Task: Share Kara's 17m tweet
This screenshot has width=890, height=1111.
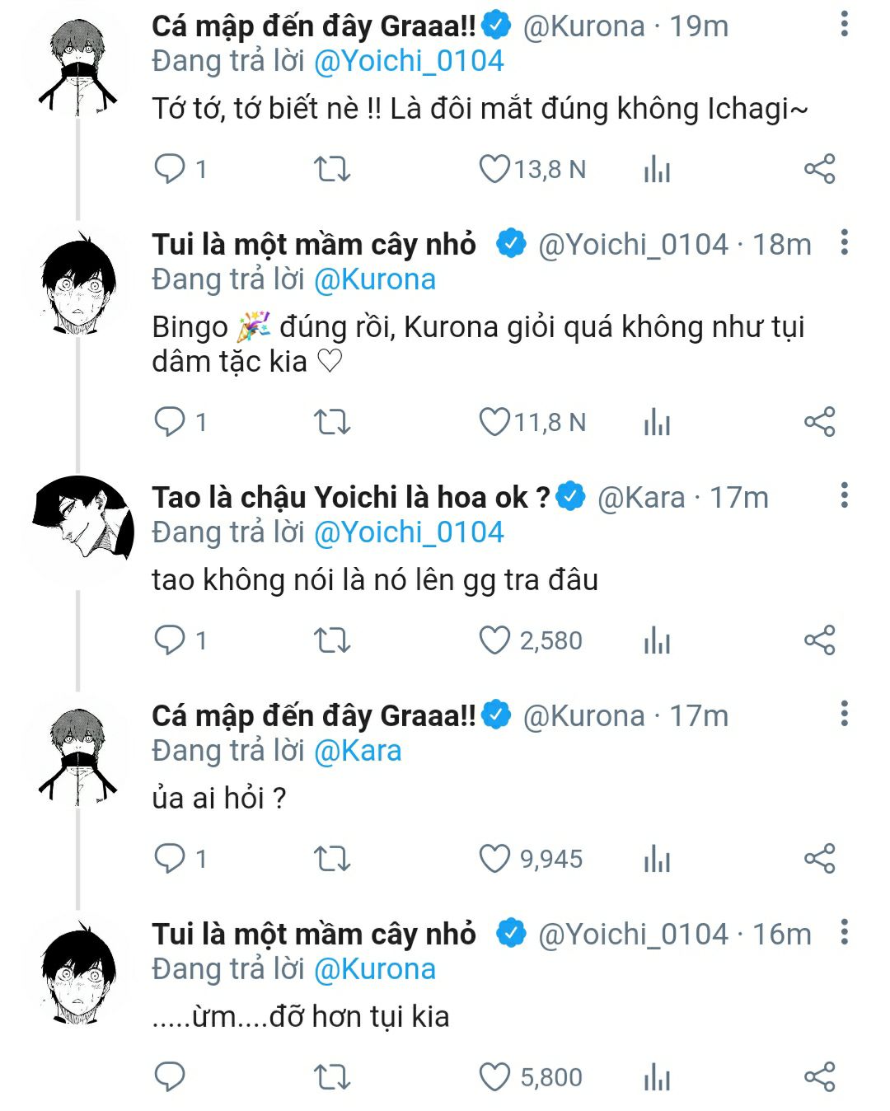Action: pyautogui.click(x=819, y=640)
